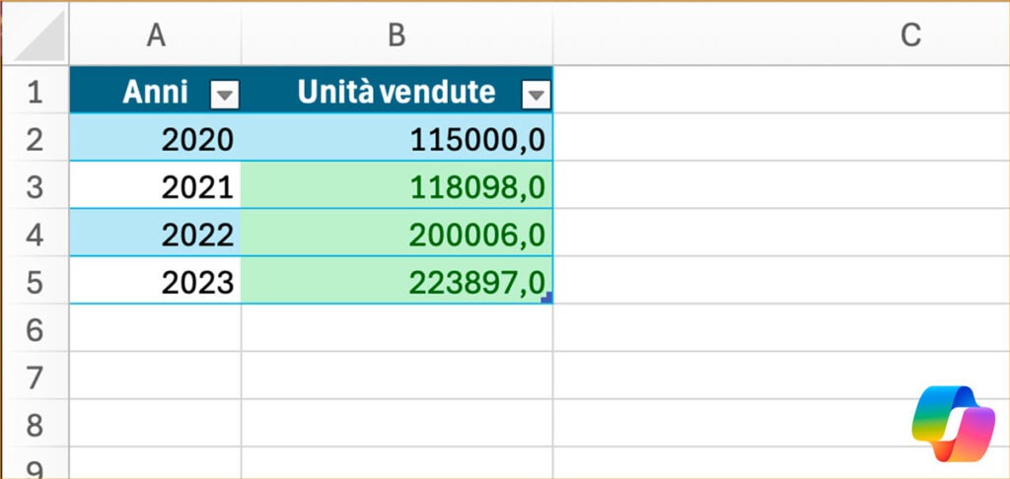Screen dimensions: 1010x479
Task: Select row 2 header
Action: [x=35, y=138]
